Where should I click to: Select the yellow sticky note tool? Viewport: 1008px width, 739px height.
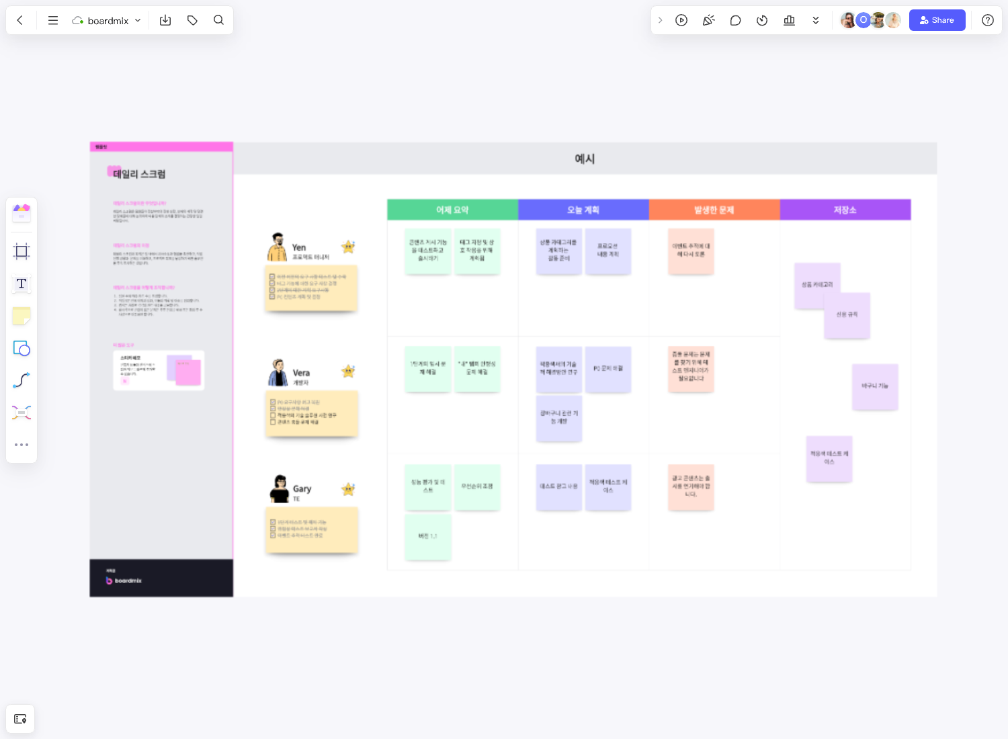click(22, 316)
